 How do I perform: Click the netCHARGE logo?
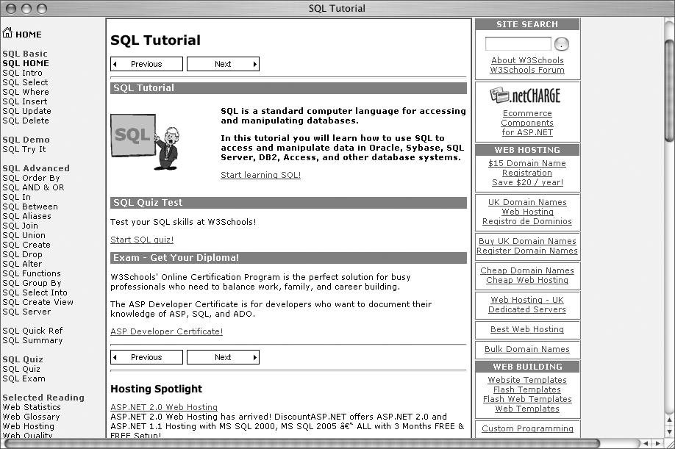coord(525,95)
